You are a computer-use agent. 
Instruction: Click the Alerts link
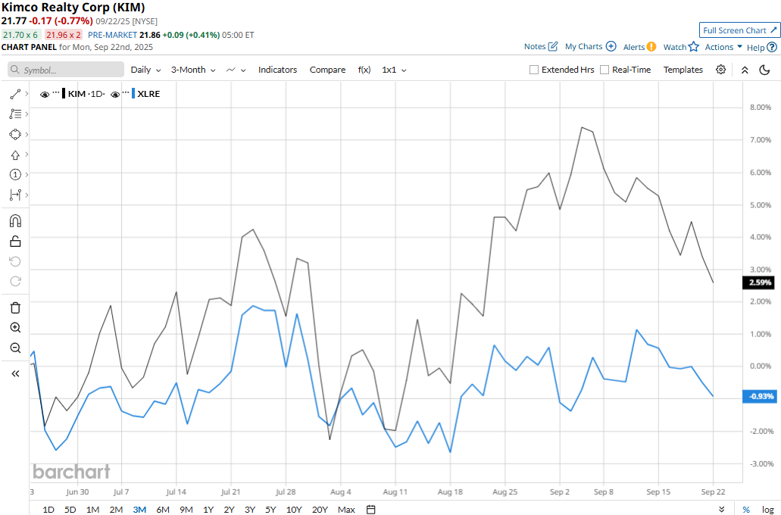click(634, 47)
